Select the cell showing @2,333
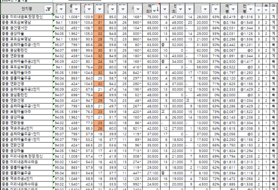Image resolution: width=278 pixels, height=190 pixels. 229,89
